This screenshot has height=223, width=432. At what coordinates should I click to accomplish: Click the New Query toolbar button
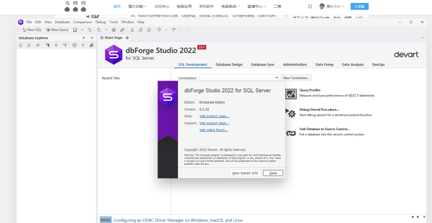[x=57, y=30]
